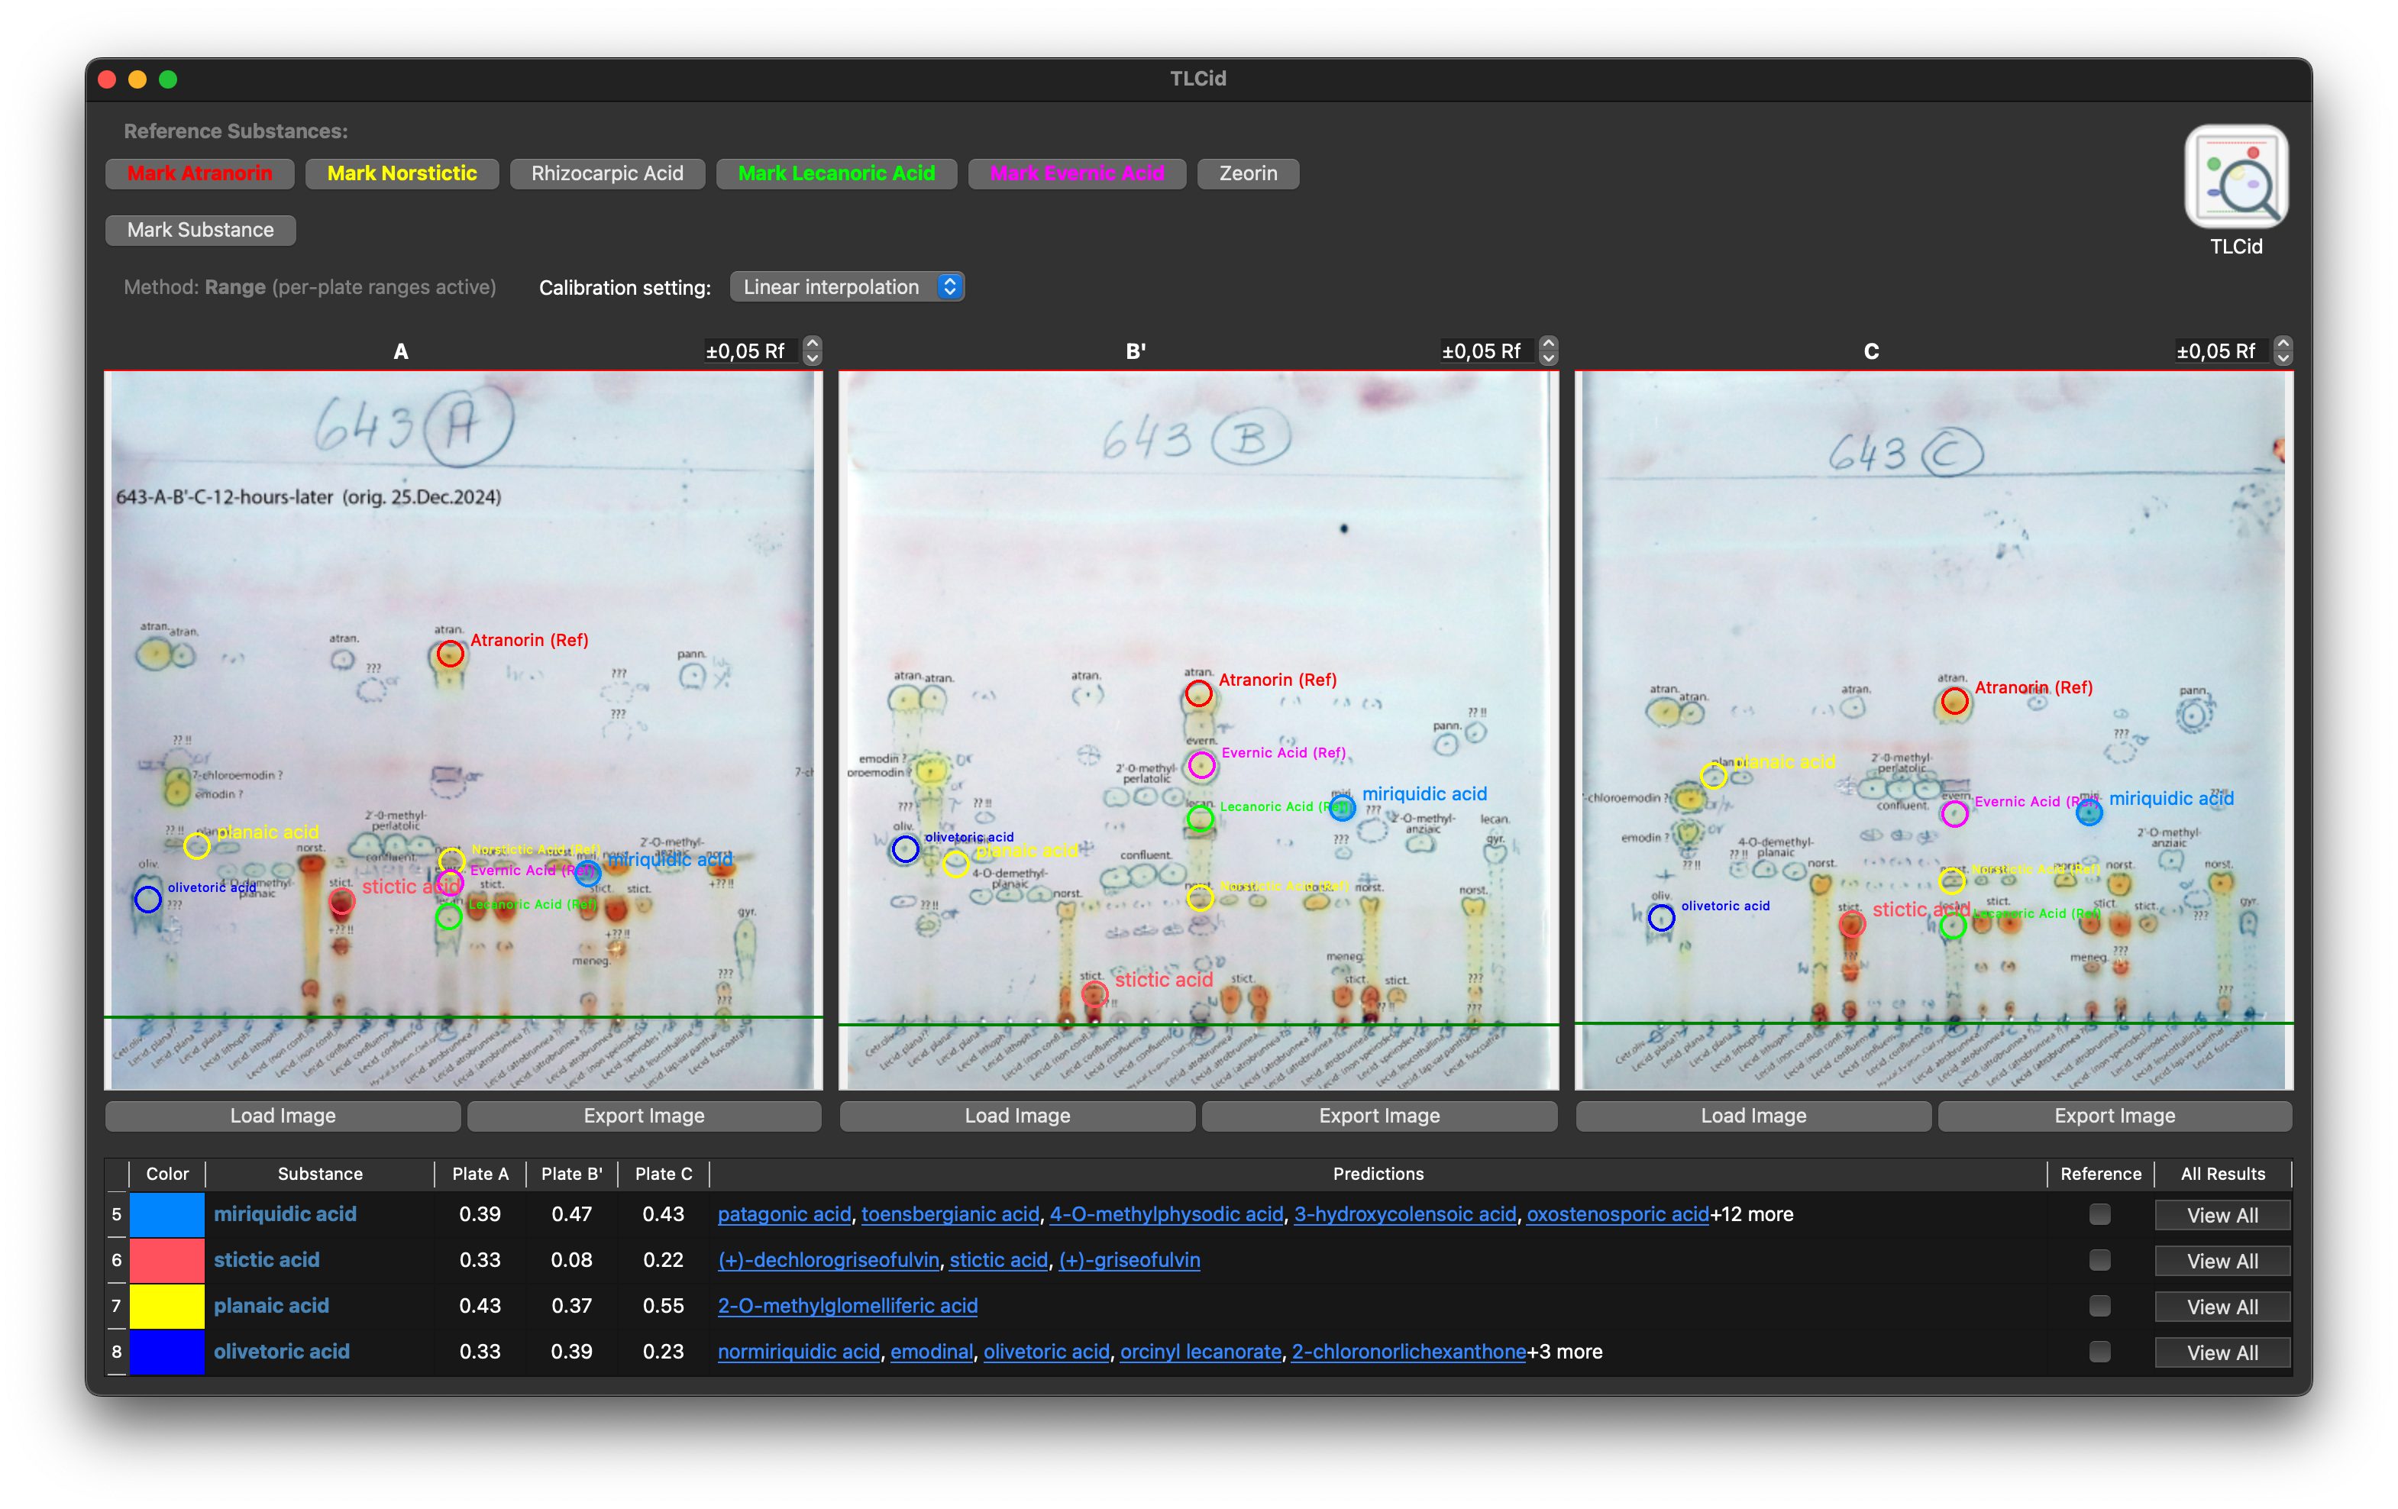Open the Calibration setting dropdown
Image resolution: width=2398 pixels, height=1509 pixels.
846,286
